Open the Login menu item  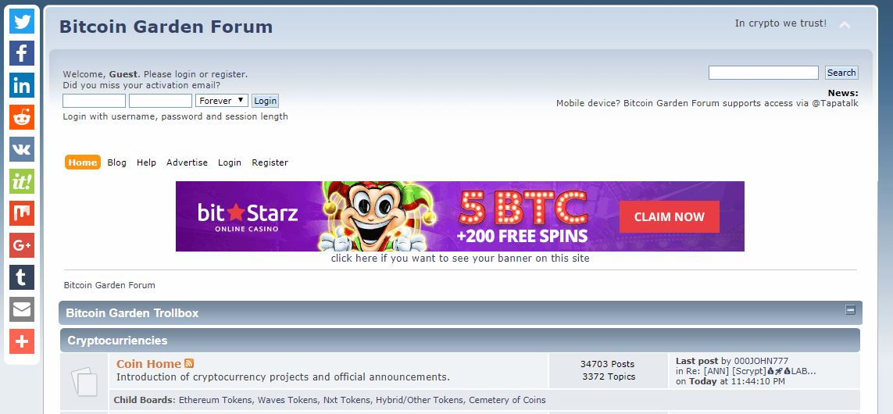230,162
